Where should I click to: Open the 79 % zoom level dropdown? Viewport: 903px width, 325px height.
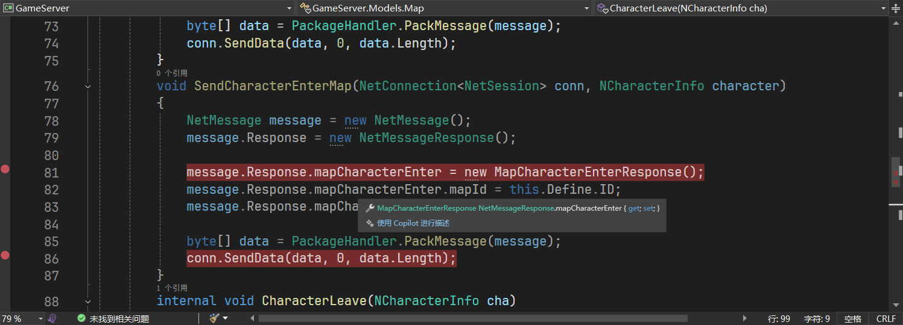pyautogui.click(x=40, y=318)
